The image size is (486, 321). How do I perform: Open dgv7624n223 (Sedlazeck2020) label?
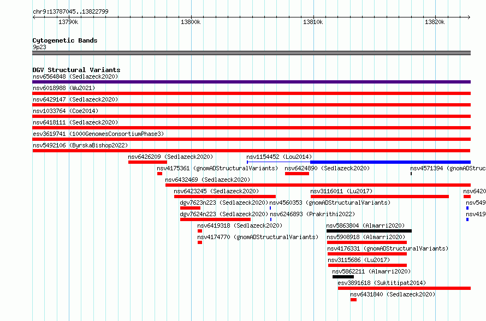(x=224, y=214)
